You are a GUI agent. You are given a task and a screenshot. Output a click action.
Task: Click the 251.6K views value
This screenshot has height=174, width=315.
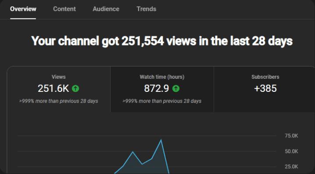(x=53, y=88)
